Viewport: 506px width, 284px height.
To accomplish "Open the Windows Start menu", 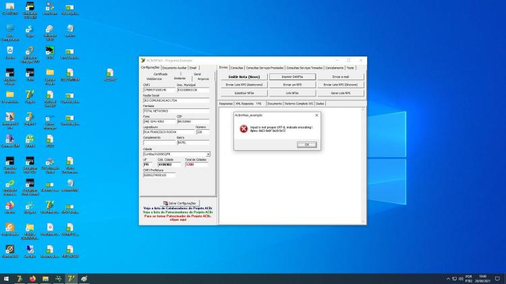I will 6,279.
